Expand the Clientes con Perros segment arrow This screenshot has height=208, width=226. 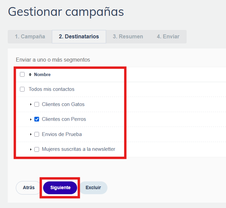pyautogui.click(x=31, y=119)
